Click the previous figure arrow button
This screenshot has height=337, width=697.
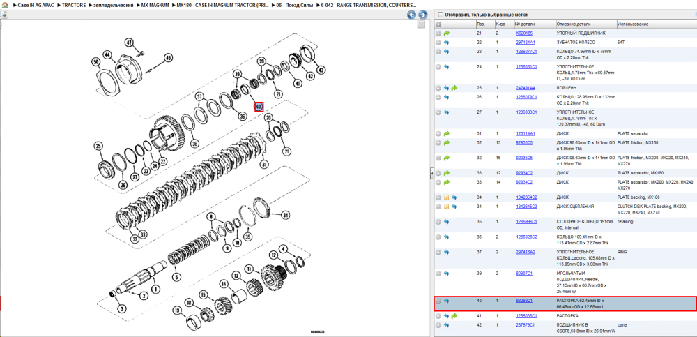[412, 15]
